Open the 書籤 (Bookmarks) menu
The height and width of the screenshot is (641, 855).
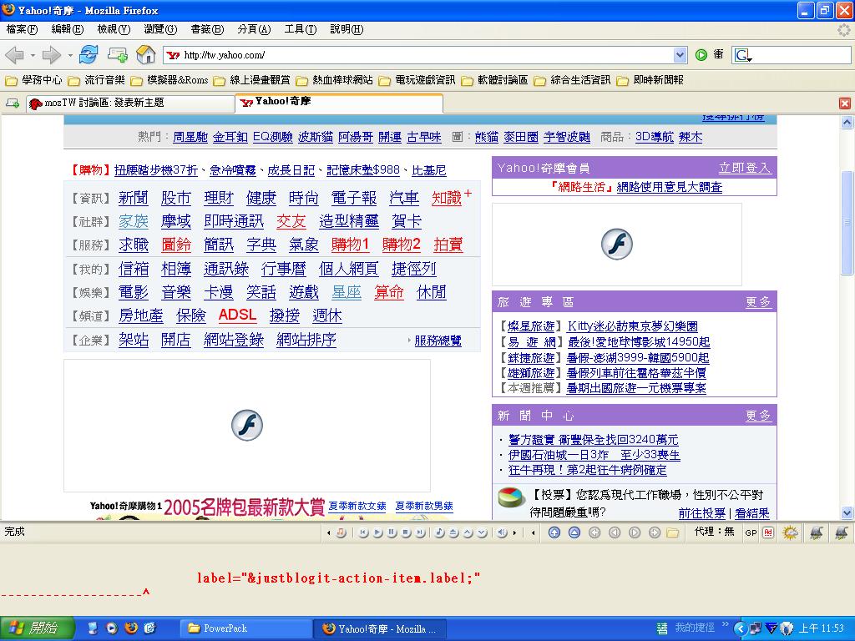(x=206, y=29)
